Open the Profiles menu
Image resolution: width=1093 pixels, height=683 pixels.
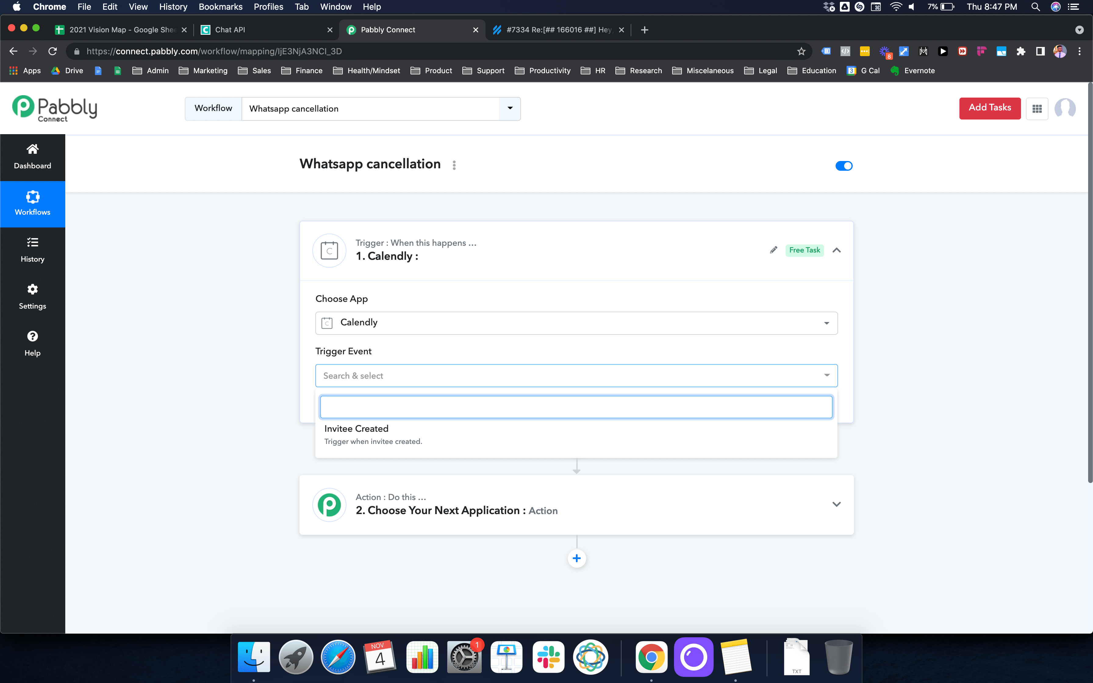(x=268, y=7)
